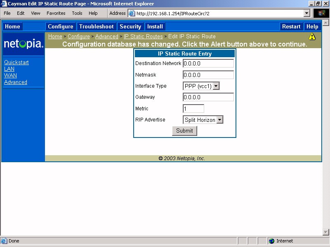330x247 pixels.
Task: Open the Troubleshoot tab
Action: click(97, 26)
